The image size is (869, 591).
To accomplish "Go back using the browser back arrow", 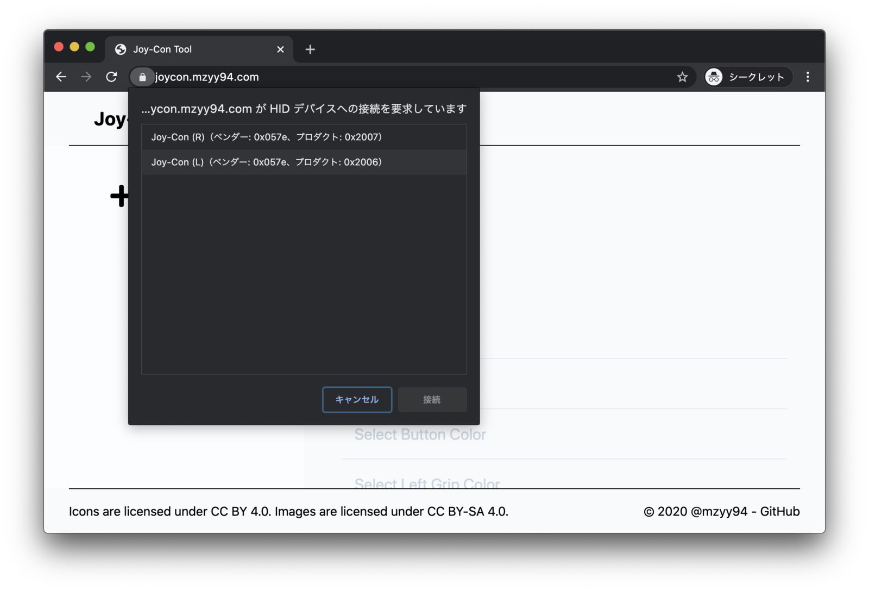I will pos(61,77).
